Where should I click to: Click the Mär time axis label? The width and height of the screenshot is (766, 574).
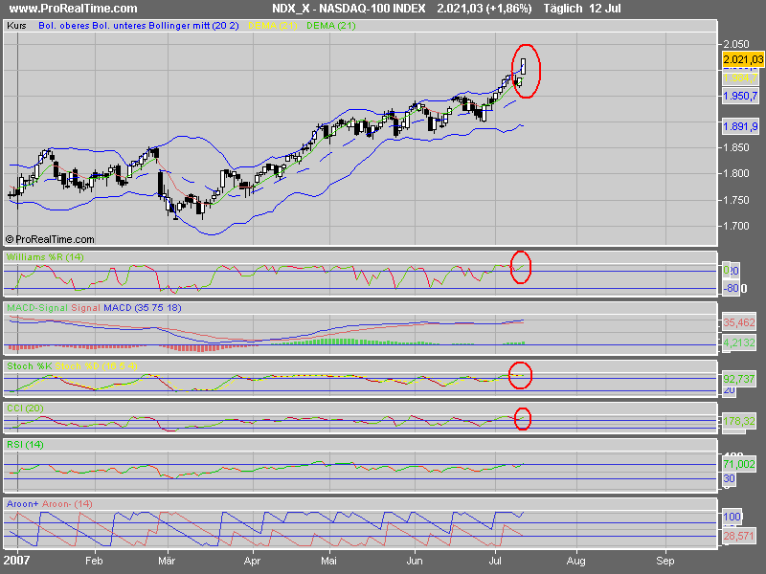[x=167, y=561]
